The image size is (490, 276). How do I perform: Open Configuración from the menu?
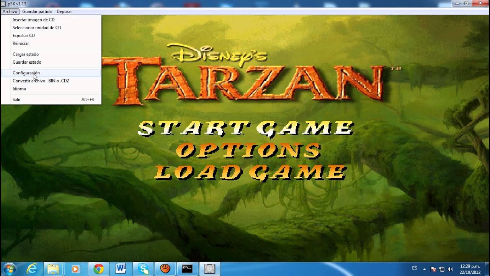[51, 73]
